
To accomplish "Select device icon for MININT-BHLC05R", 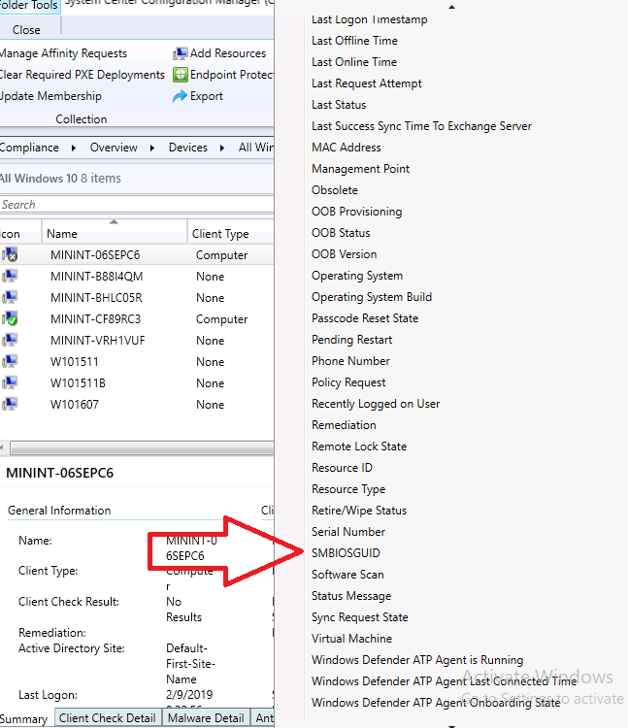I will [x=10, y=298].
